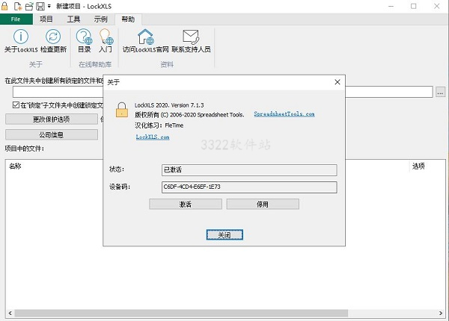The image size is (449, 321).
Task: Click the open project folder icon
Action: point(29,6)
